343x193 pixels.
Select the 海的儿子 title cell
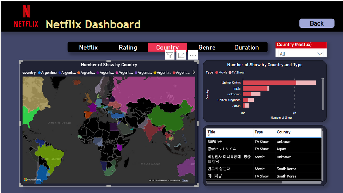pyautogui.click(x=214, y=142)
